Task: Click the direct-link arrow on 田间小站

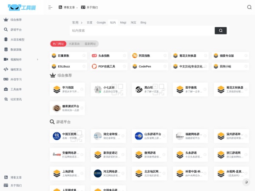Action: pos(246,66)
